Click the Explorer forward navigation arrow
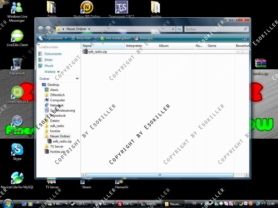Viewport: 278px width, 208px height. tap(48, 29)
